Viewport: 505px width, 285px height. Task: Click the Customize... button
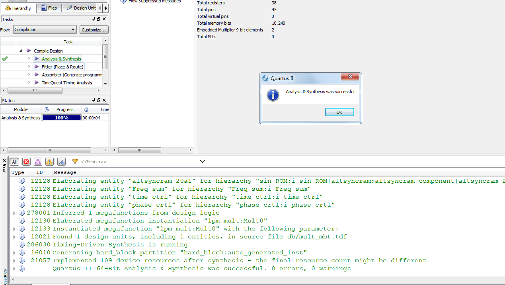point(94,30)
